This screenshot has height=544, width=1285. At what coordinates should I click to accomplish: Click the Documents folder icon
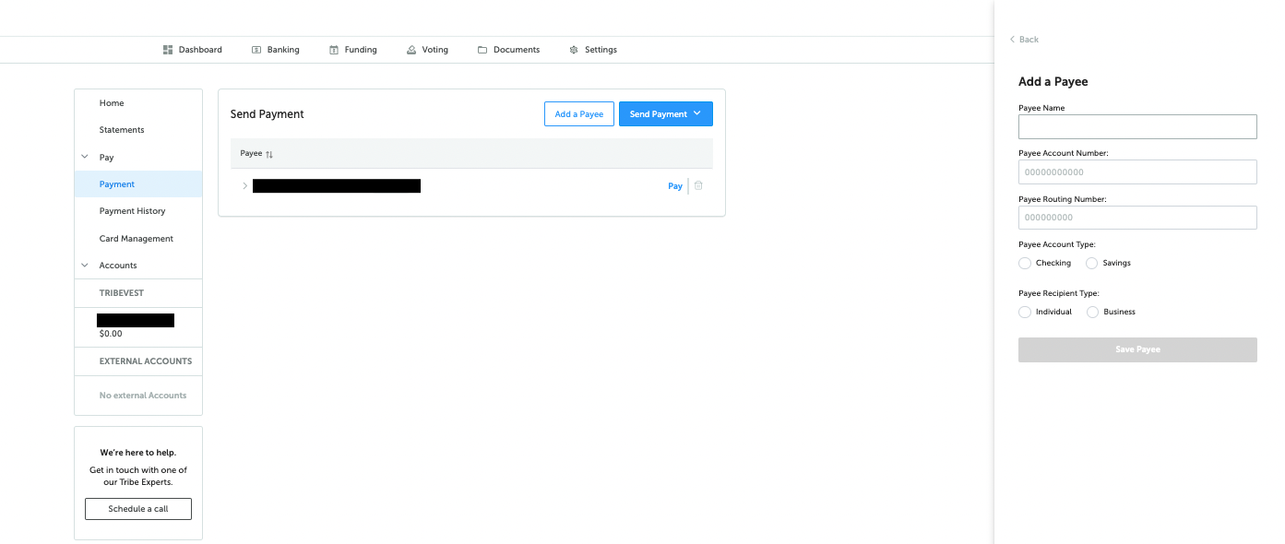(x=482, y=50)
